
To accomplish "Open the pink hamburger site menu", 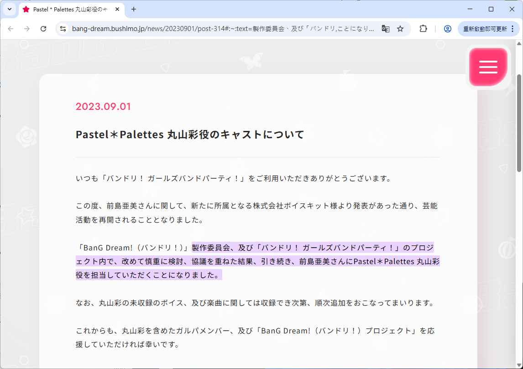I will click(x=488, y=67).
